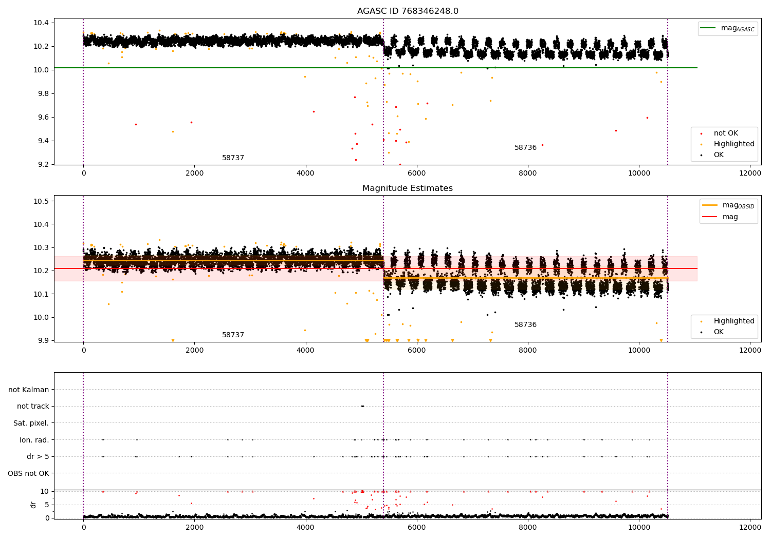Click 'Highlighted' legend entry in the top plot
The height and width of the screenshot is (539, 771).
[734, 144]
